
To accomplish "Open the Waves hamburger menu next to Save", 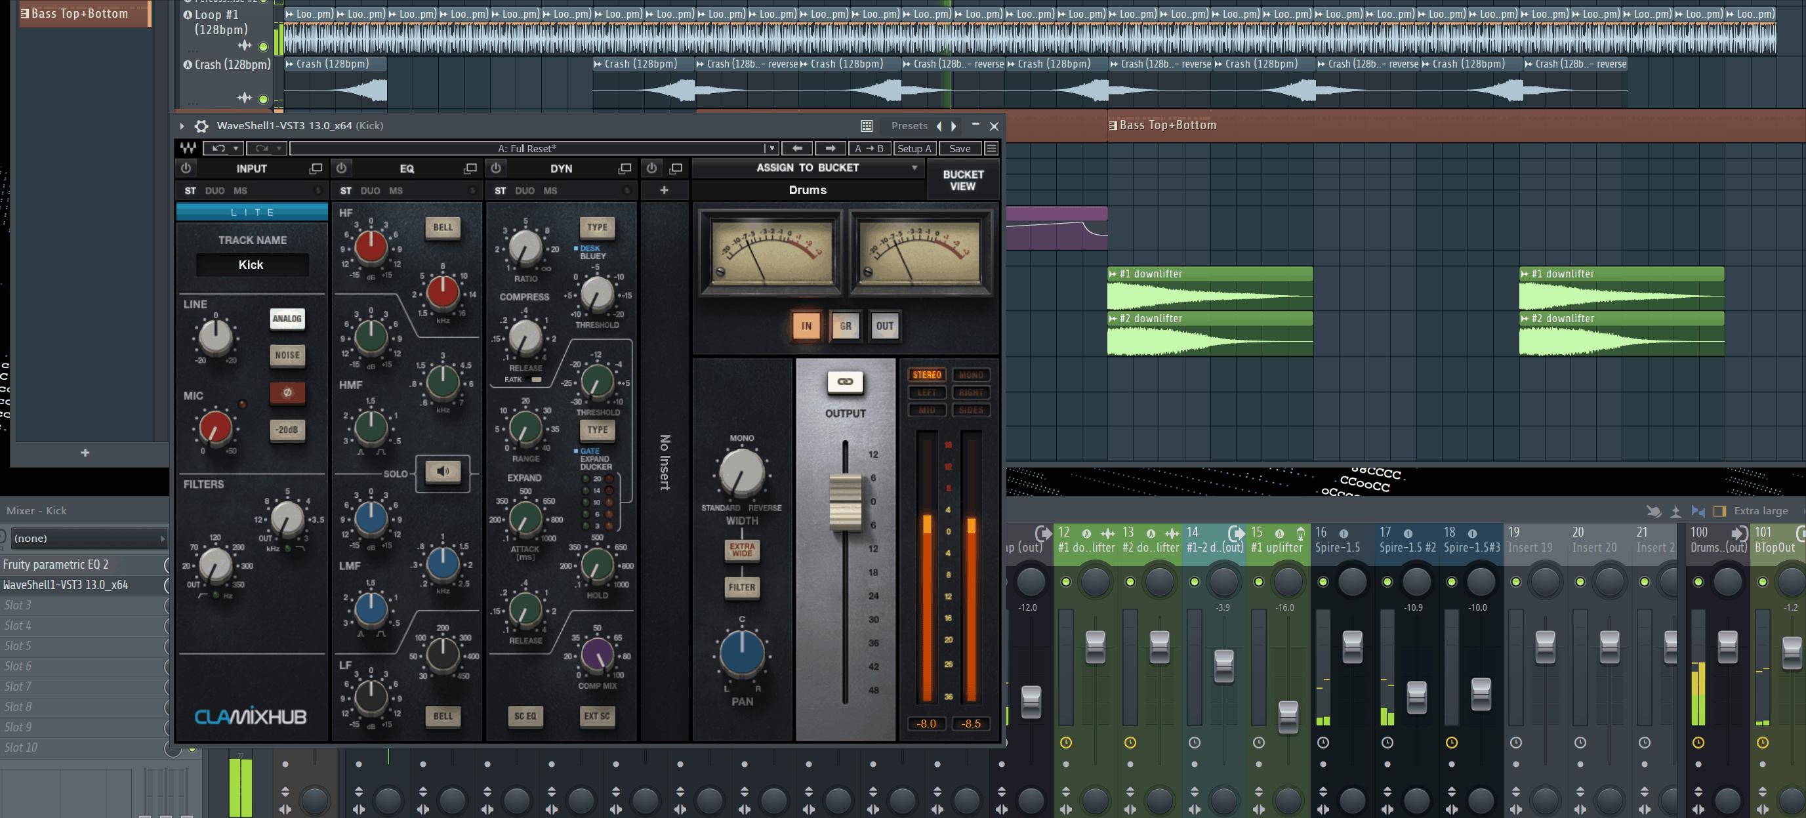I will click(991, 149).
